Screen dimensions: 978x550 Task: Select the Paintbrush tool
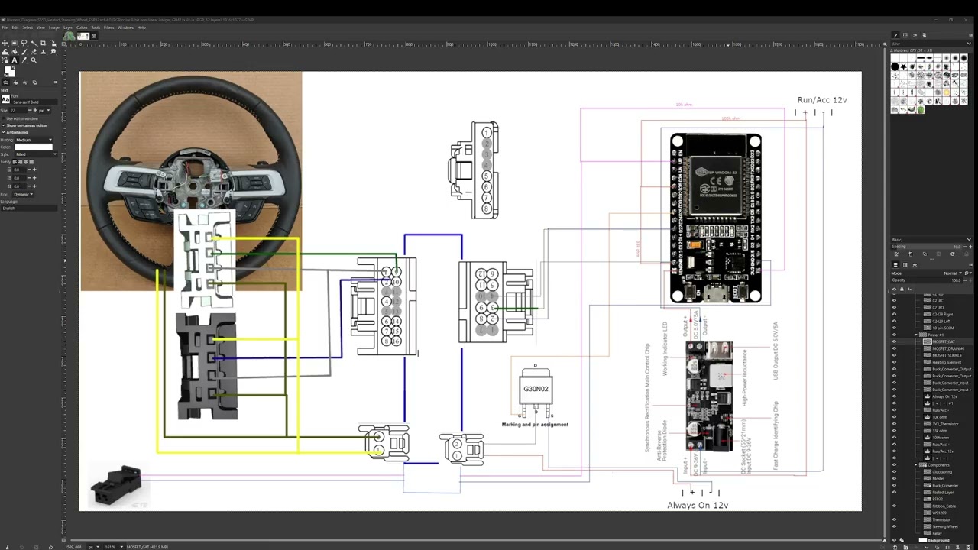pyautogui.click(x=24, y=52)
